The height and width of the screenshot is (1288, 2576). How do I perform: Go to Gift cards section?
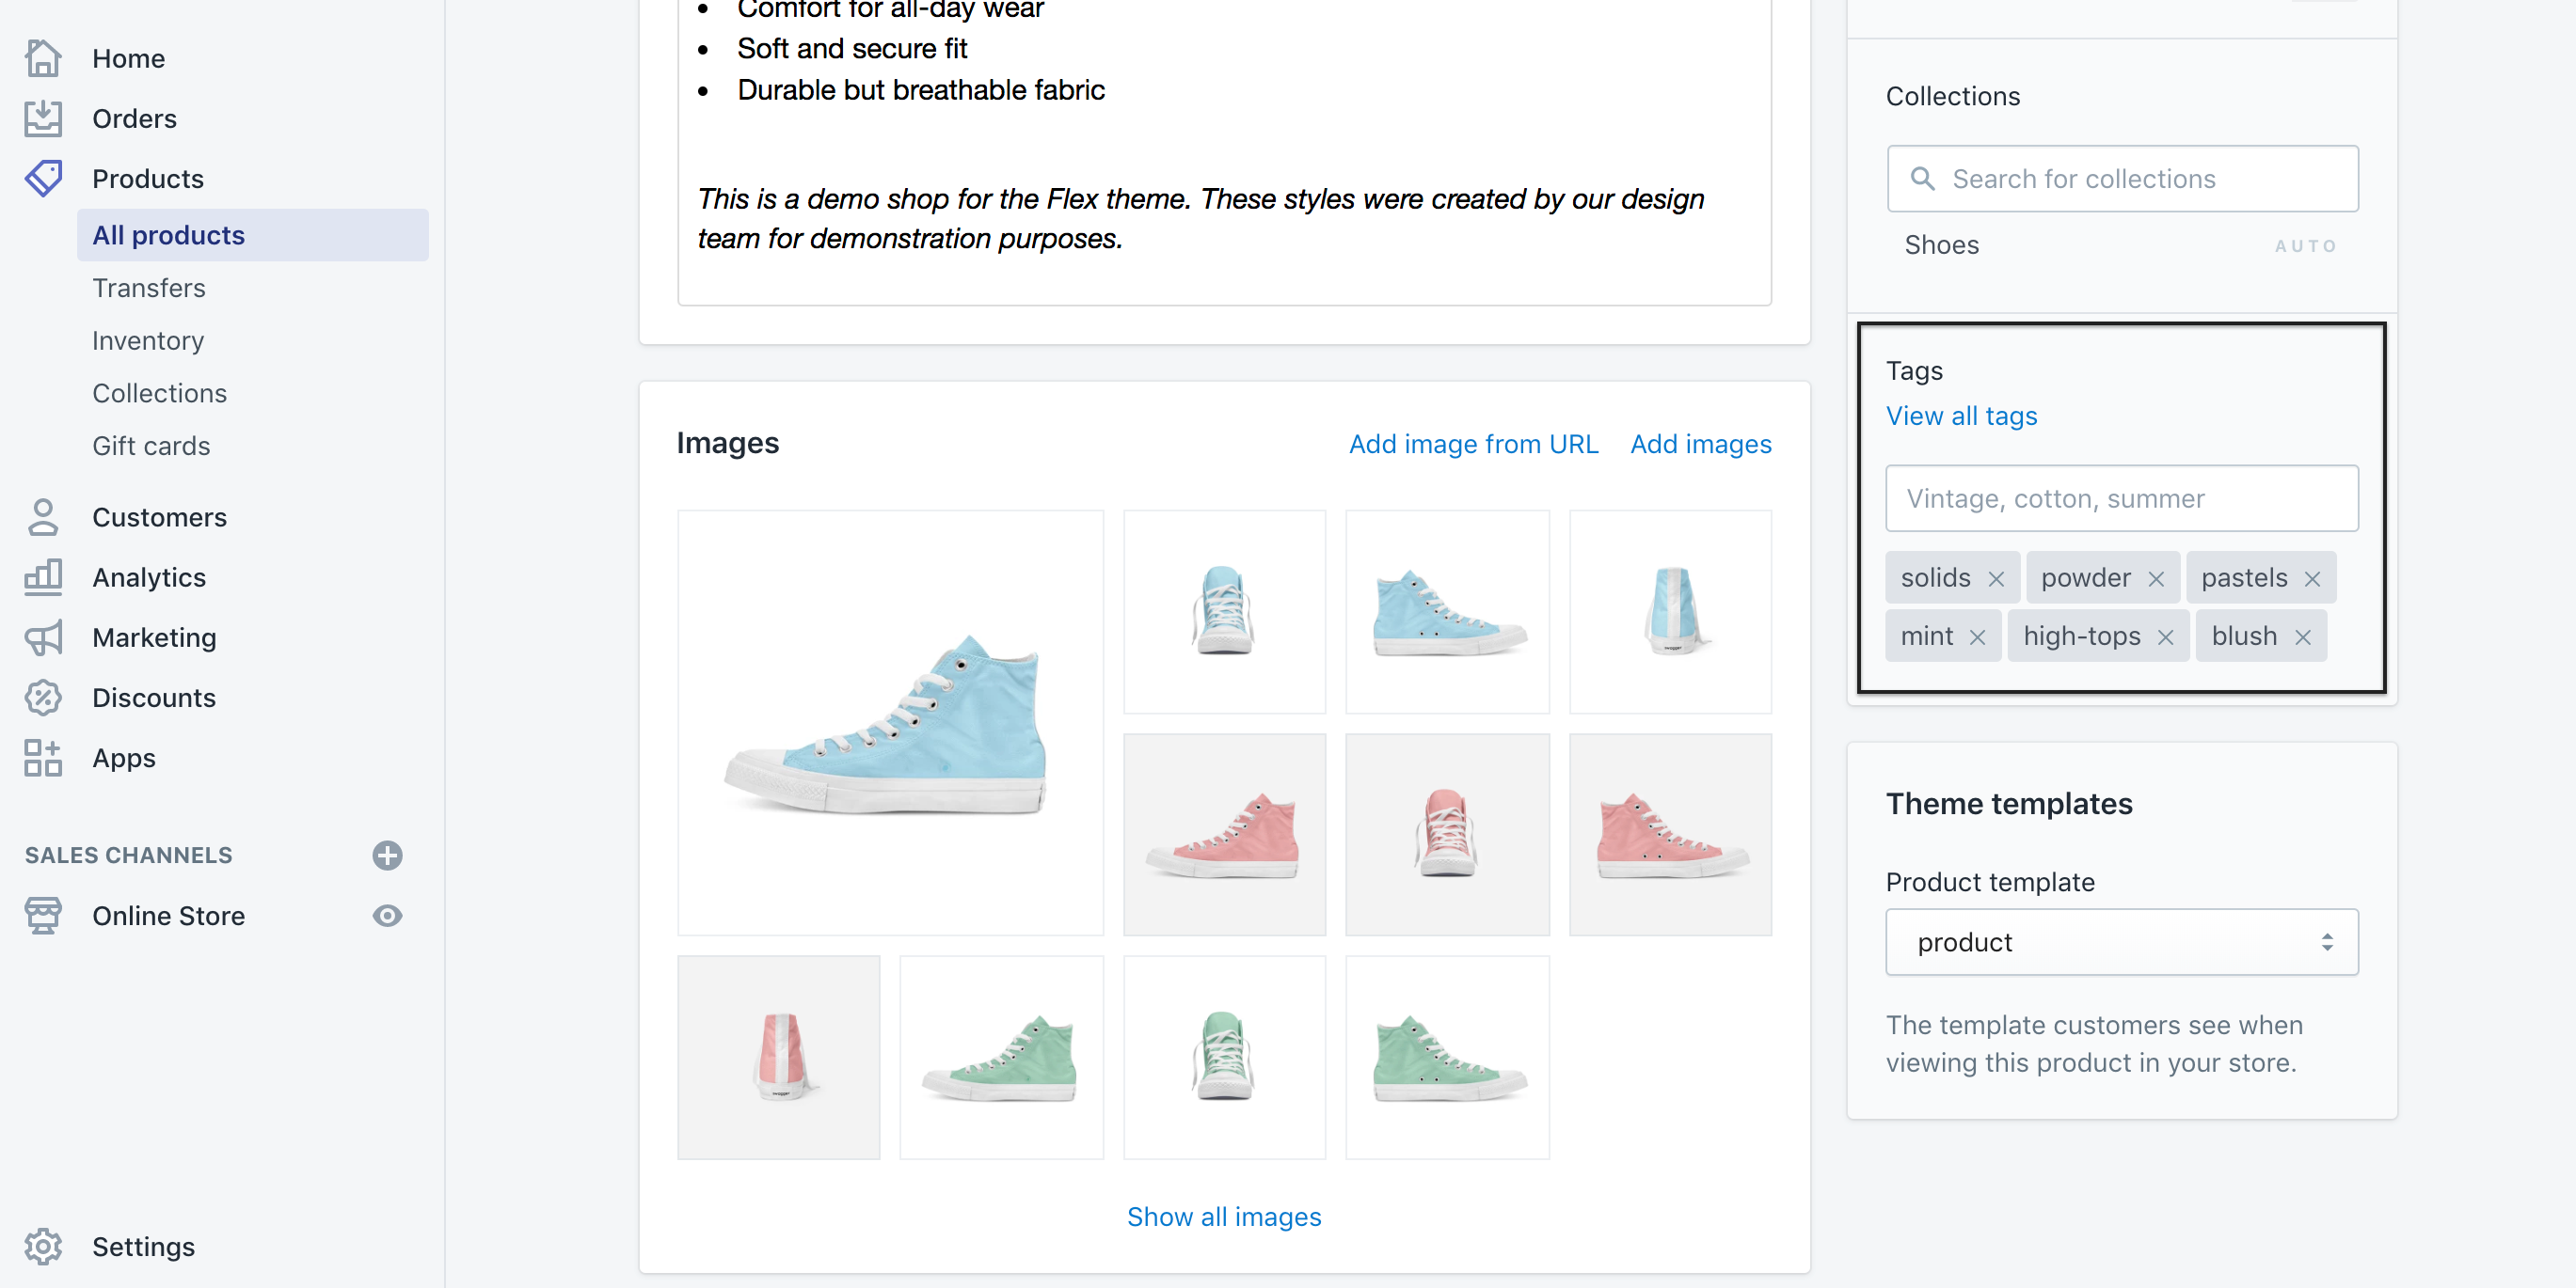(151, 446)
